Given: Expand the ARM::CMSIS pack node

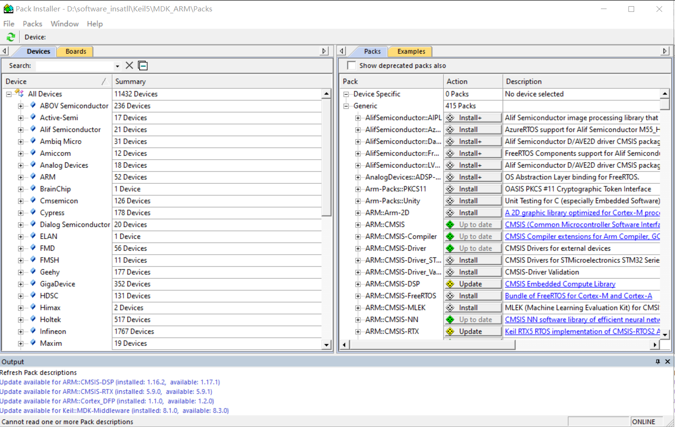Looking at the screenshot, I should 358,225.
